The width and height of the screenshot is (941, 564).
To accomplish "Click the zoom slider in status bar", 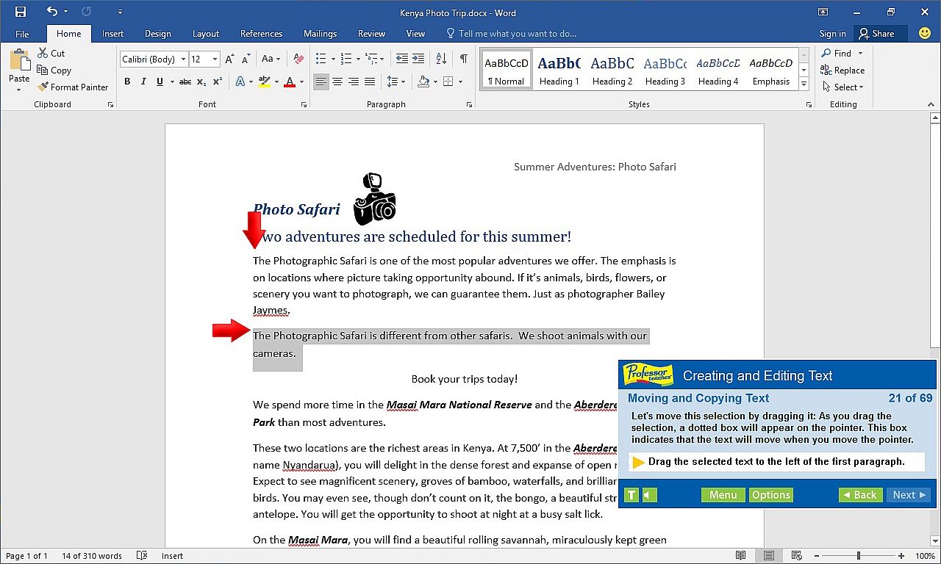I will (x=858, y=556).
